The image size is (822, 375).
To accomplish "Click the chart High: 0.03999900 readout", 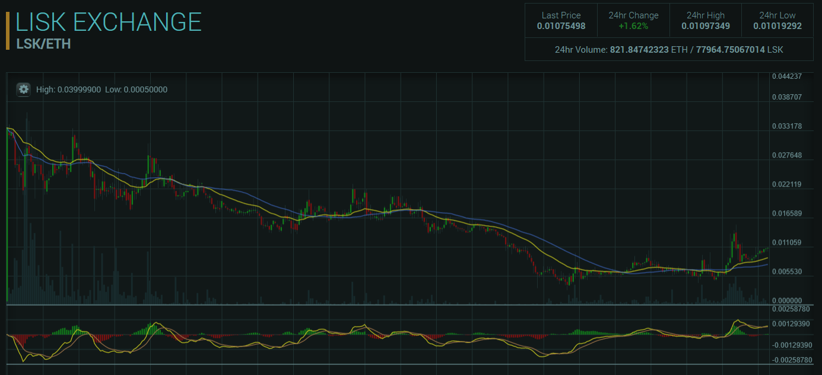I will [68, 89].
